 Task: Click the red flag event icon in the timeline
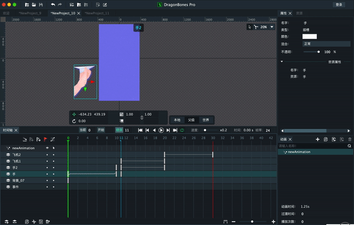click(45, 139)
